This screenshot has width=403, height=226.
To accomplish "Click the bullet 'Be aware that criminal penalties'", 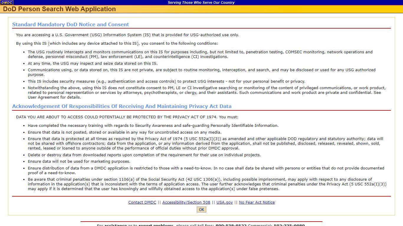I will tap(207, 184).
